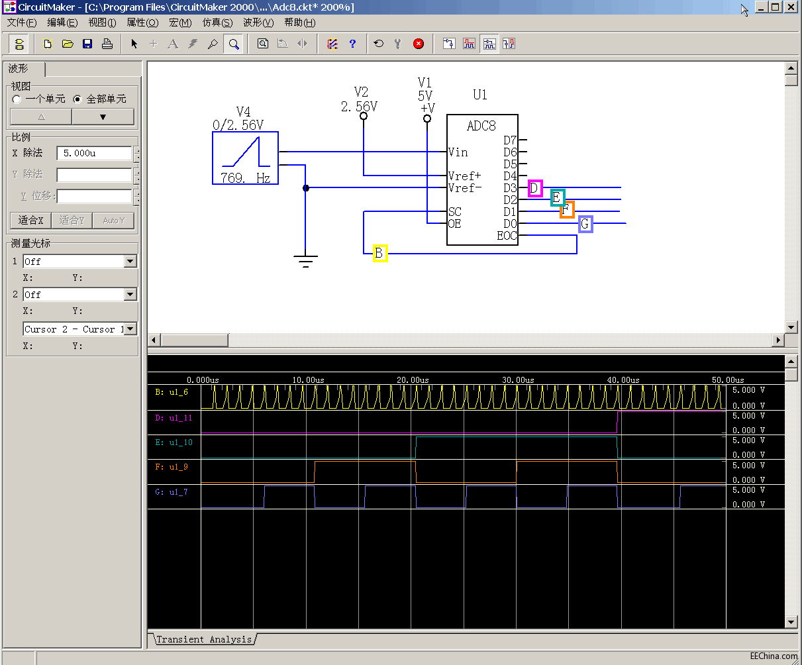This screenshot has width=802, height=665.
Task: Click the ADC8 component label
Action: [x=481, y=126]
